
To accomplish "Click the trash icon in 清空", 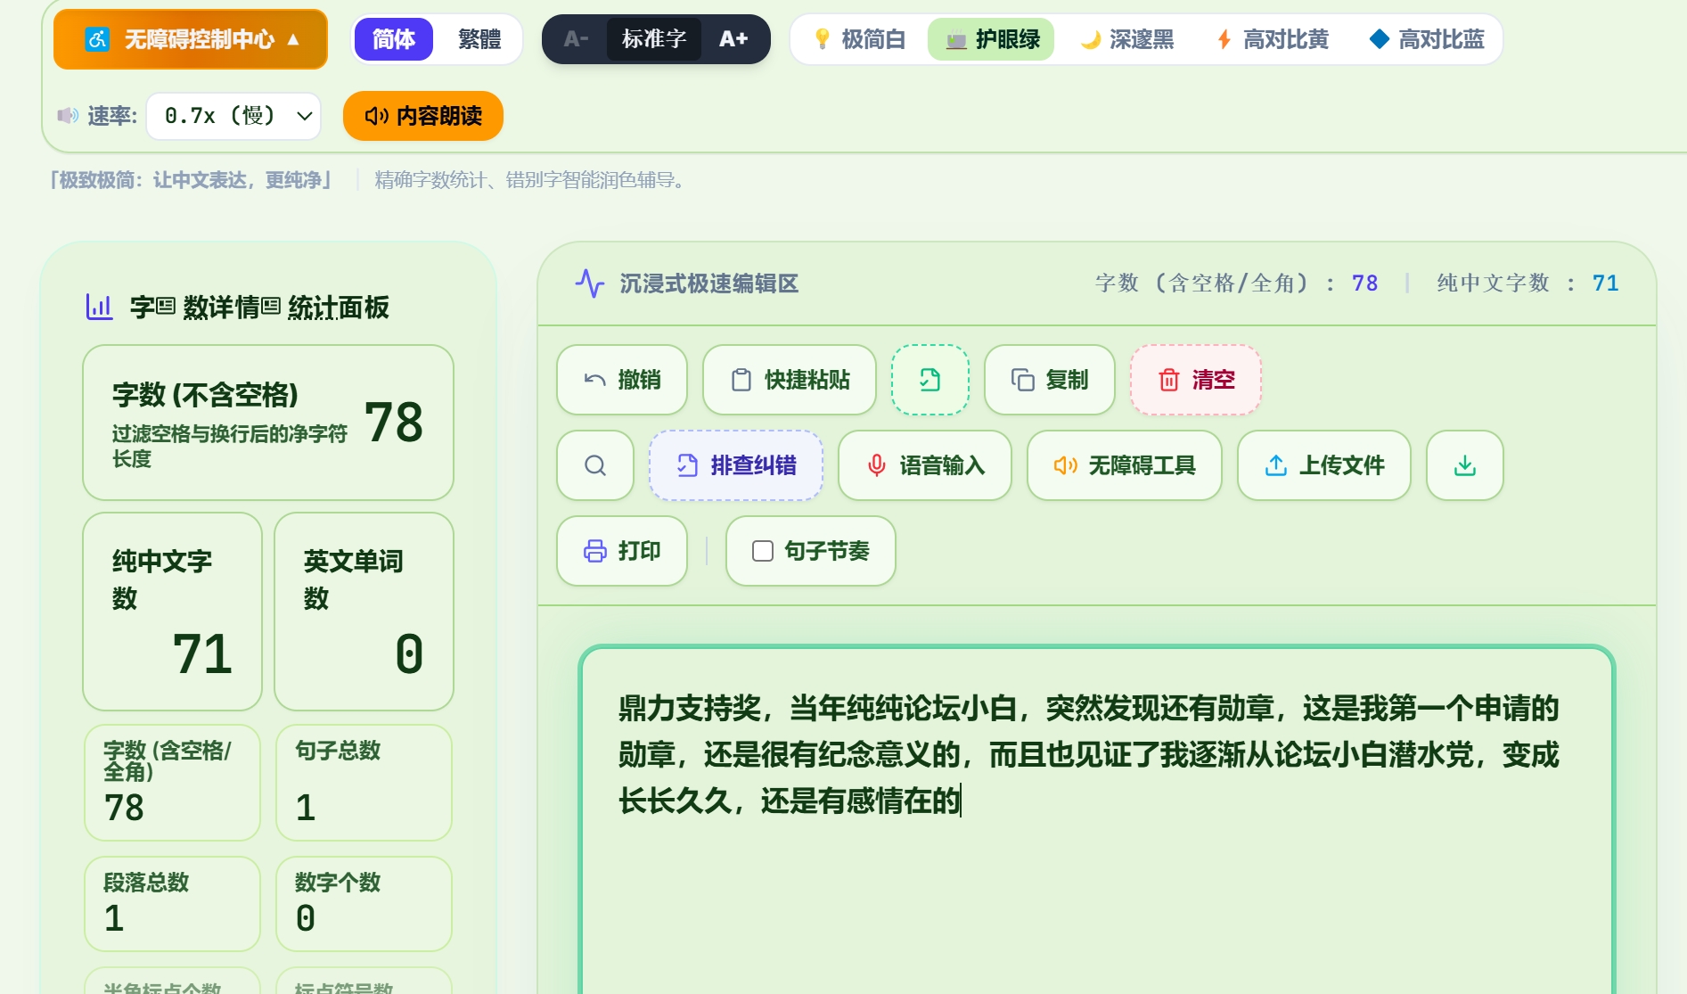I will pyautogui.click(x=1169, y=380).
